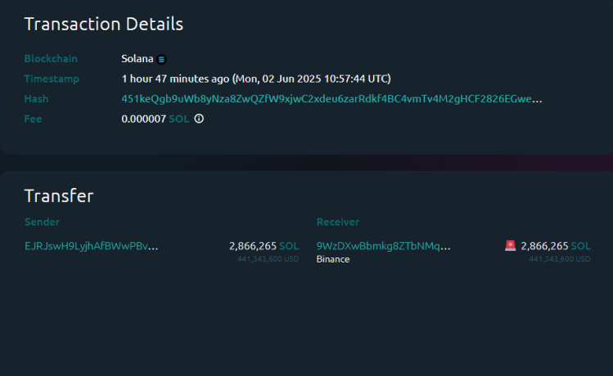Click the Transfer section heading
Image resolution: width=613 pixels, height=376 pixels.
(x=59, y=195)
